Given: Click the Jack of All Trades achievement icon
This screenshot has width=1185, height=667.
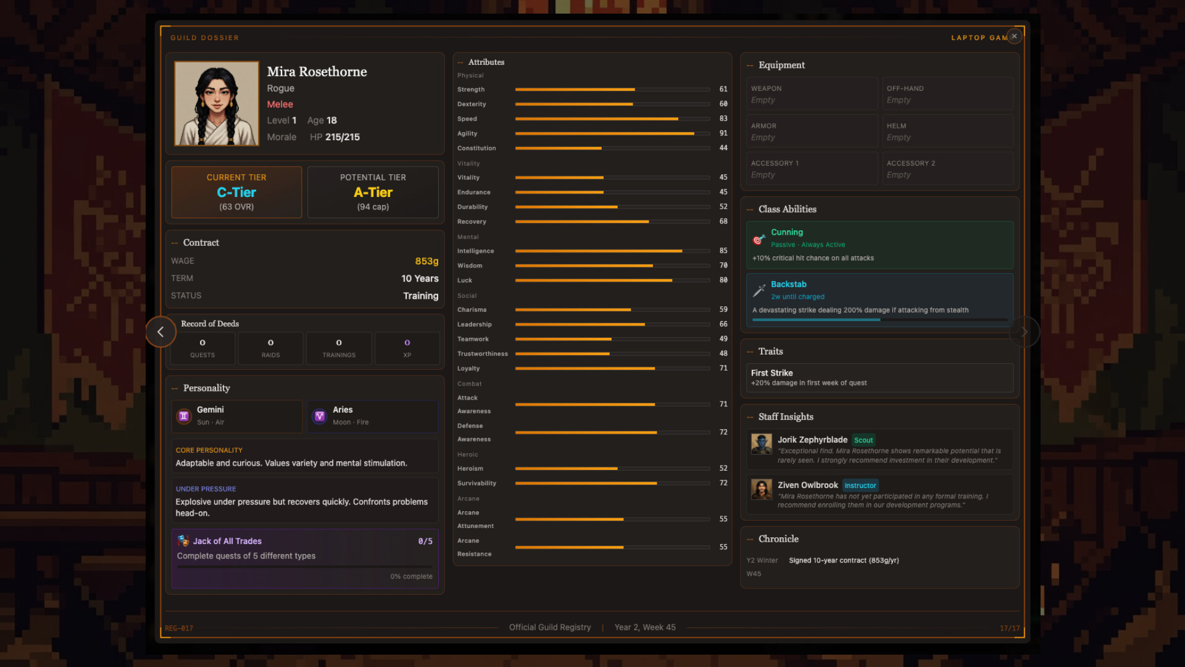Looking at the screenshot, I should tap(183, 541).
